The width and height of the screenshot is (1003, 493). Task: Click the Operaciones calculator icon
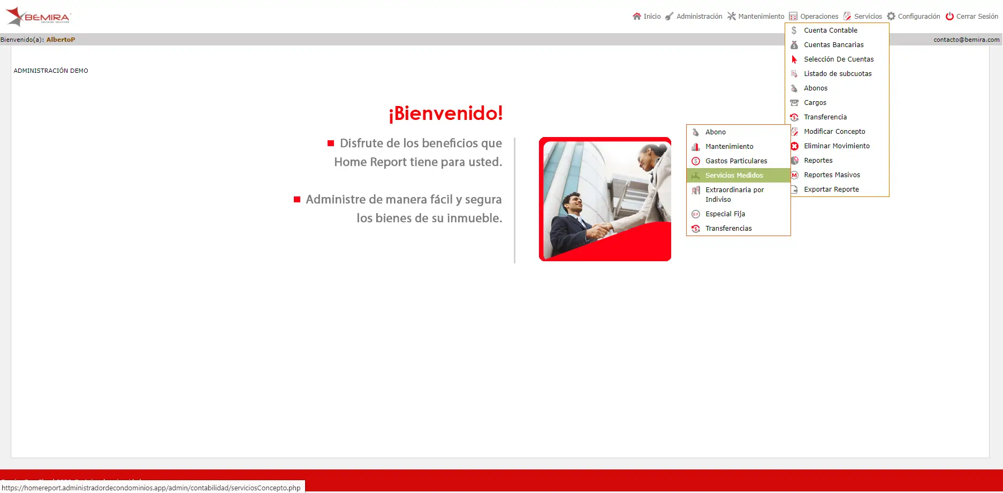pos(793,17)
